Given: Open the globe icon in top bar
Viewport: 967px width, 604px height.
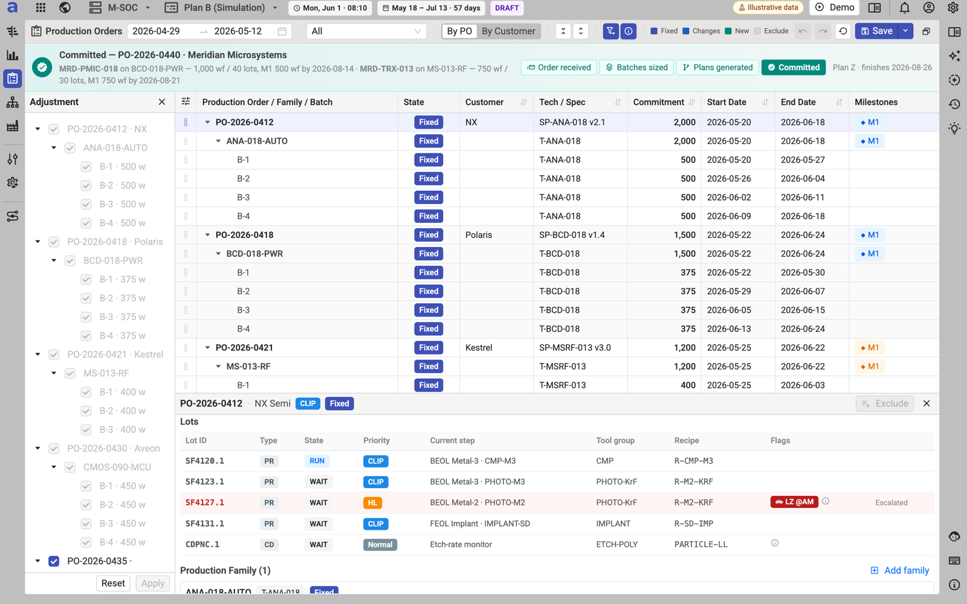Looking at the screenshot, I should click(65, 8).
